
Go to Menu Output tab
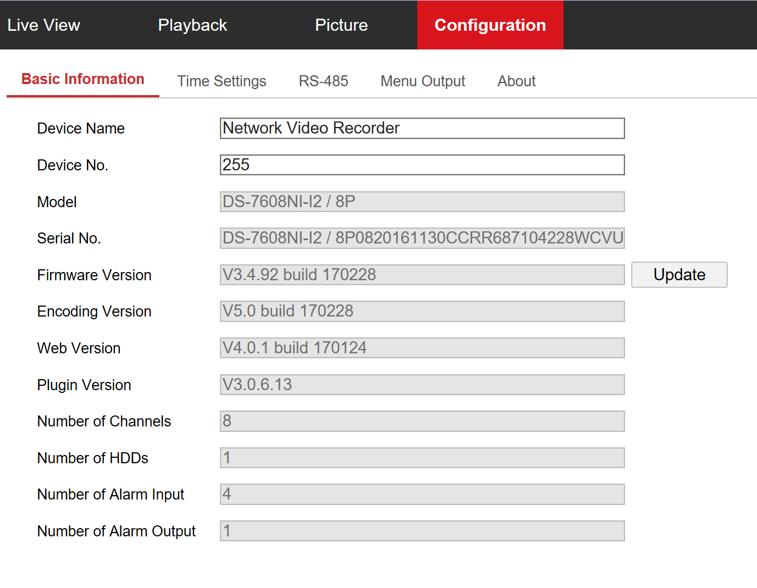pyautogui.click(x=423, y=81)
